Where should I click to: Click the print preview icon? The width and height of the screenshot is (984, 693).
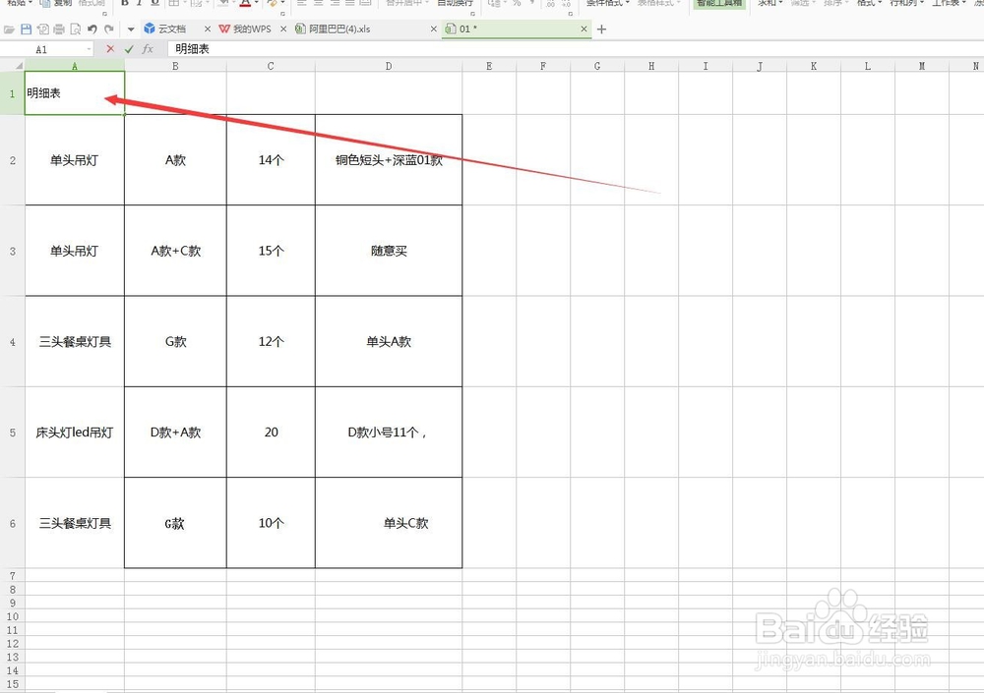tap(75, 29)
